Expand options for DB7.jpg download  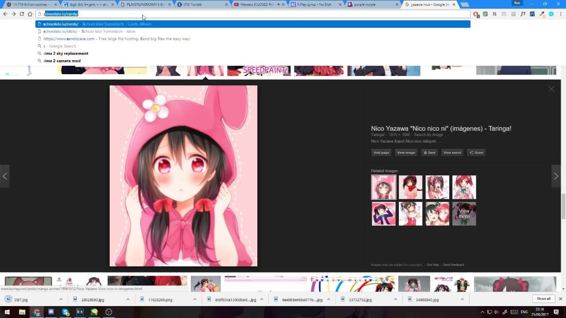point(61,299)
